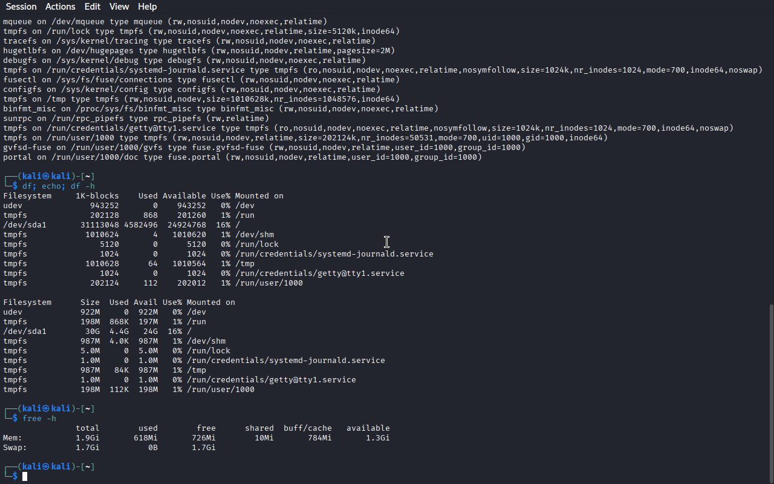Image resolution: width=774 pixels, height=484 pixels.
Task: Click the "Swap:" row label
Action: [15, 448]
